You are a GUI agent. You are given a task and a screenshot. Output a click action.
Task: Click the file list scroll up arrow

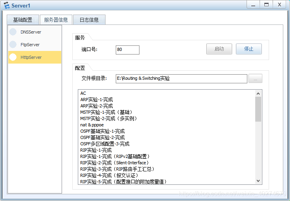point(258,94)
